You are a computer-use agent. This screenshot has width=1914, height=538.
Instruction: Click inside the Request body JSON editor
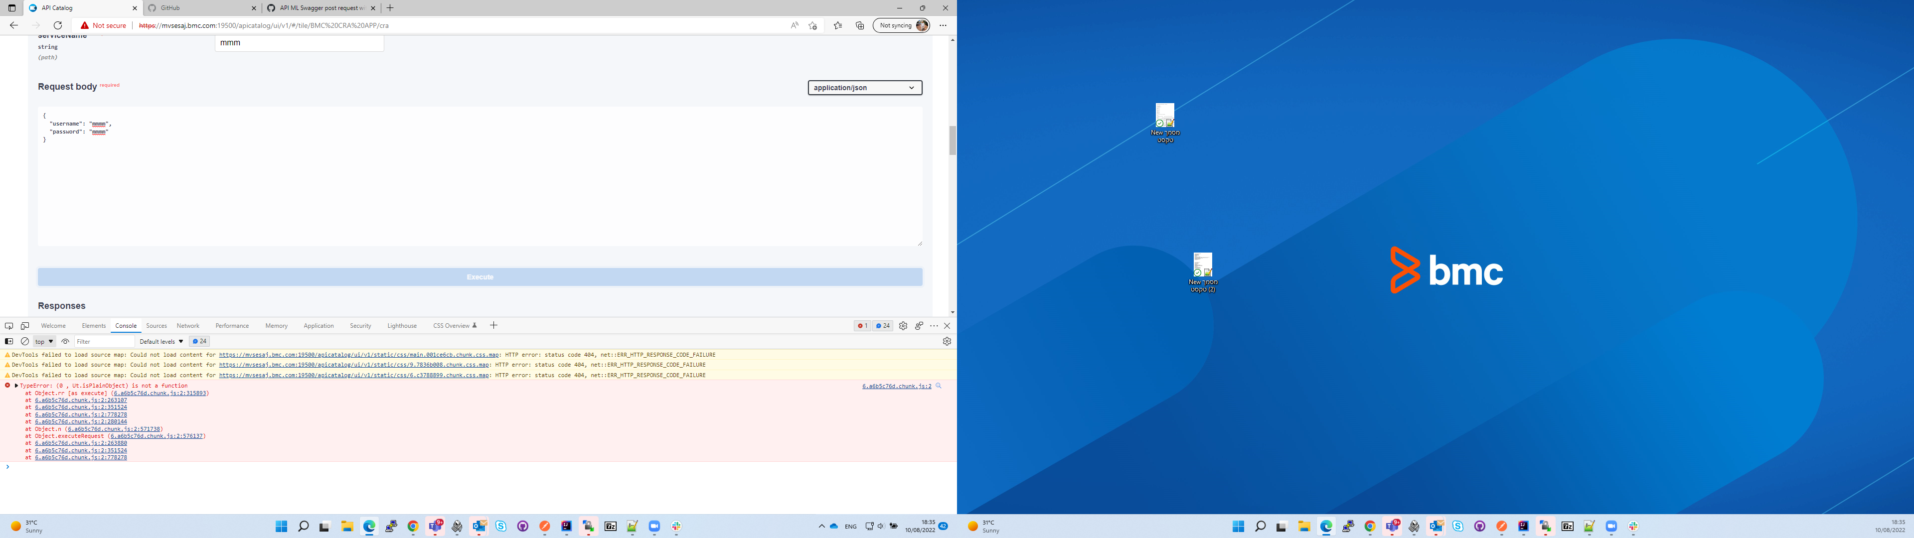480,176
